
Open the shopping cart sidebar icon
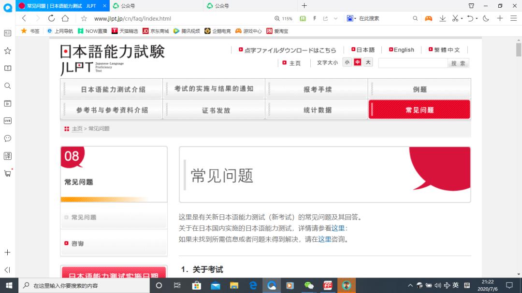pyautogui.click(x=7, y=174)
